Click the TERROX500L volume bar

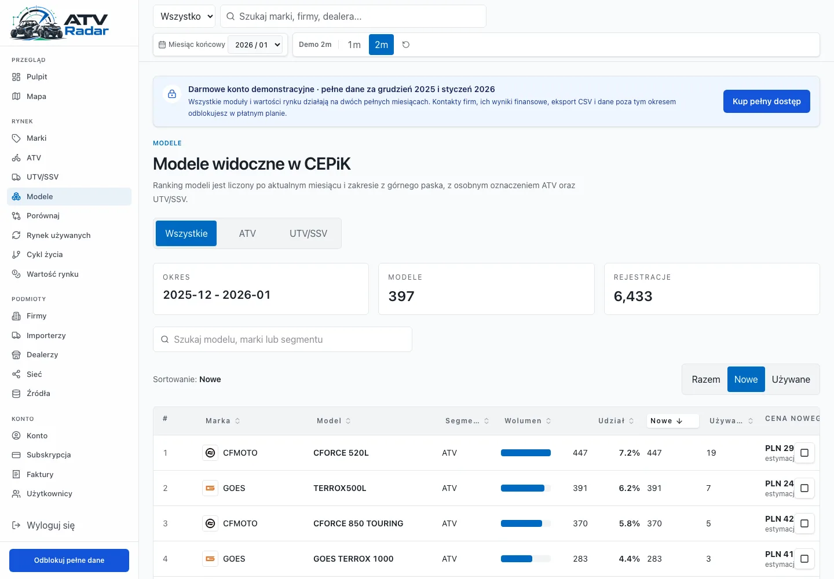pyautogui.click(x=526, y=488)
